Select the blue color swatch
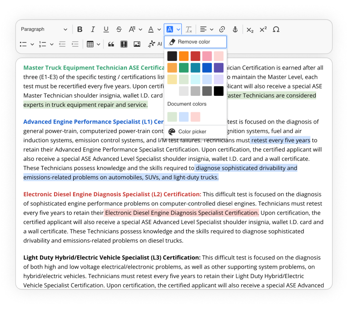The width and height of the screenshot is (348, 309). coord(207,68)
